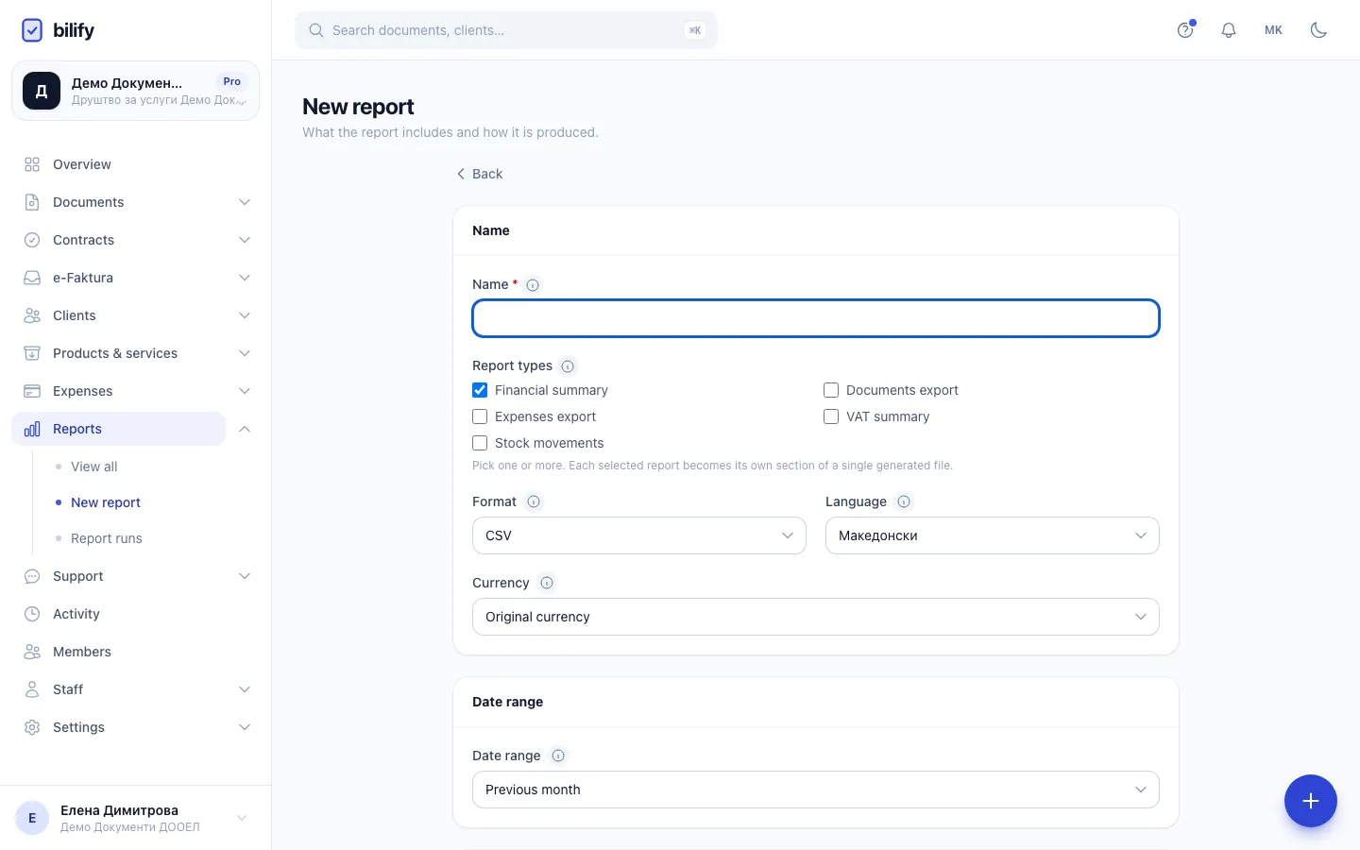The height and width of the screenshot is (850, 1360).
Task: Click the Pro plan badge
Action: (231, 81)
